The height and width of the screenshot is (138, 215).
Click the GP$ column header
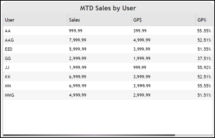(163, 20)
